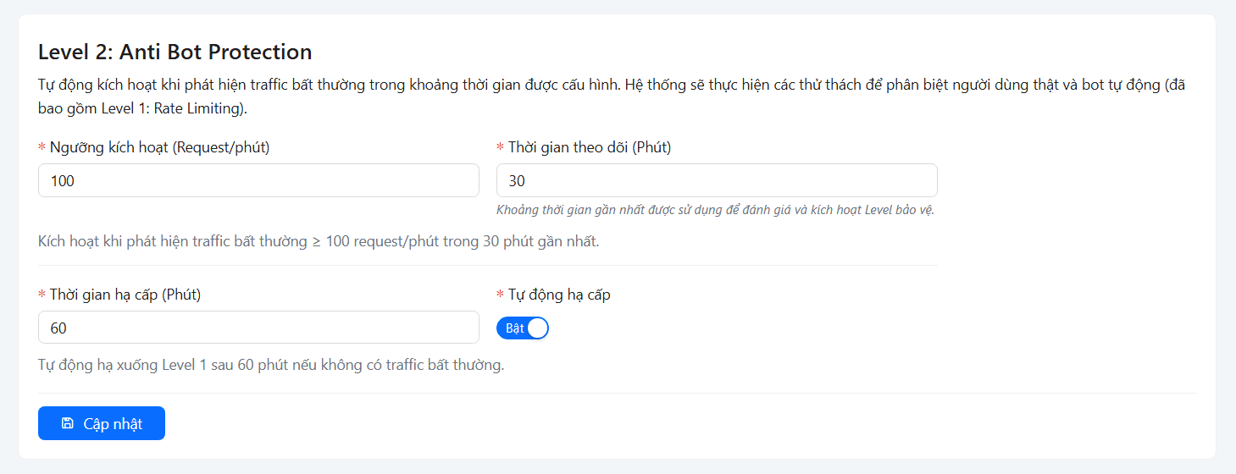Click the Thời gian hạ cấp (Phút) label
Viewport: 1236px width, 474px height.
coord(125,295)
